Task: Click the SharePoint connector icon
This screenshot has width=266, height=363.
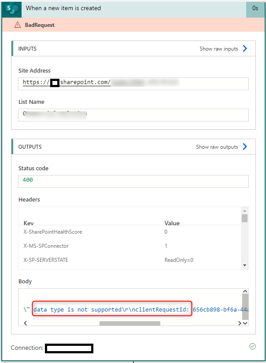Action: pyautogui.click(x=12, y=9)
